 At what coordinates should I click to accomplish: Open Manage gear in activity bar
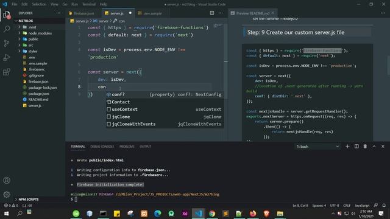7,195
